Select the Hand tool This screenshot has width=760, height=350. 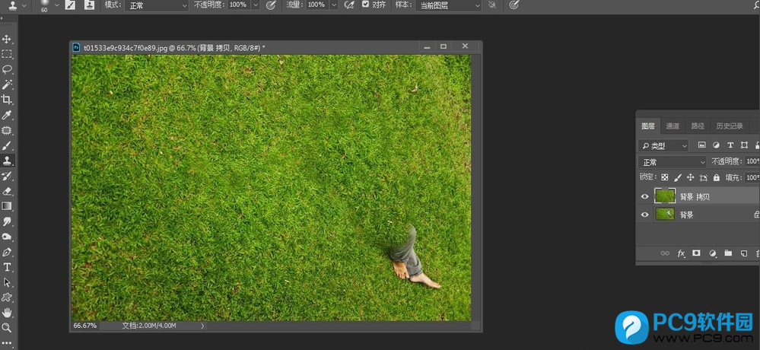click(7, 312)
